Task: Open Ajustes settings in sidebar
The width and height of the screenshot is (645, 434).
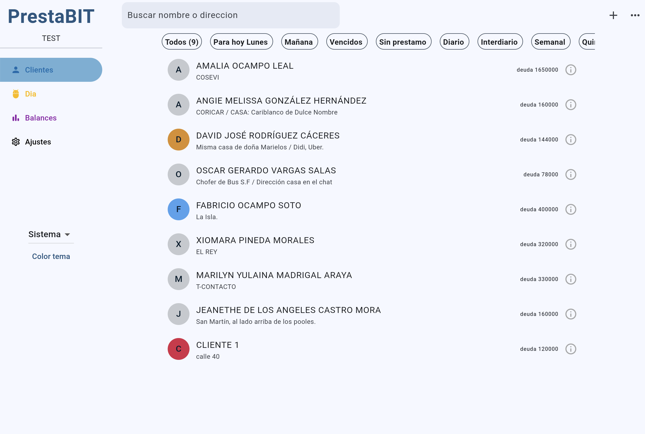Action: pyautogui.click(x=38, y=142)
